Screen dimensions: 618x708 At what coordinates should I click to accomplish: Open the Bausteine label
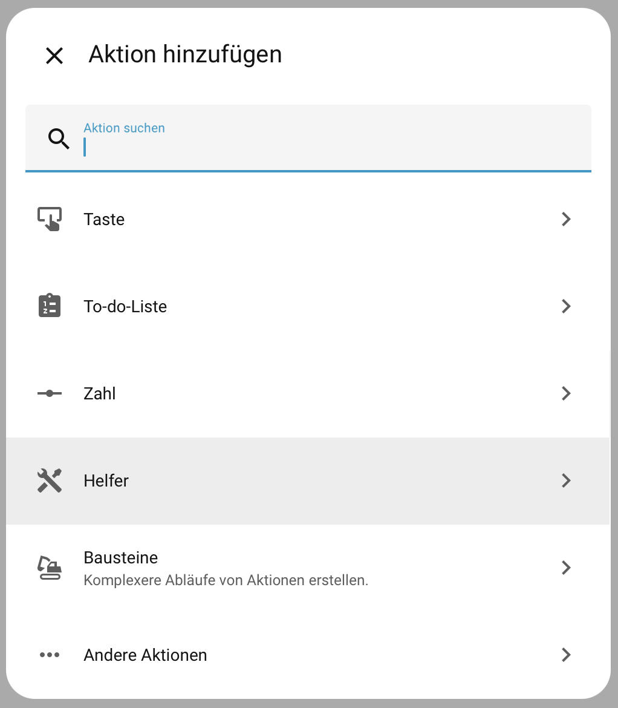click(121, 557)
